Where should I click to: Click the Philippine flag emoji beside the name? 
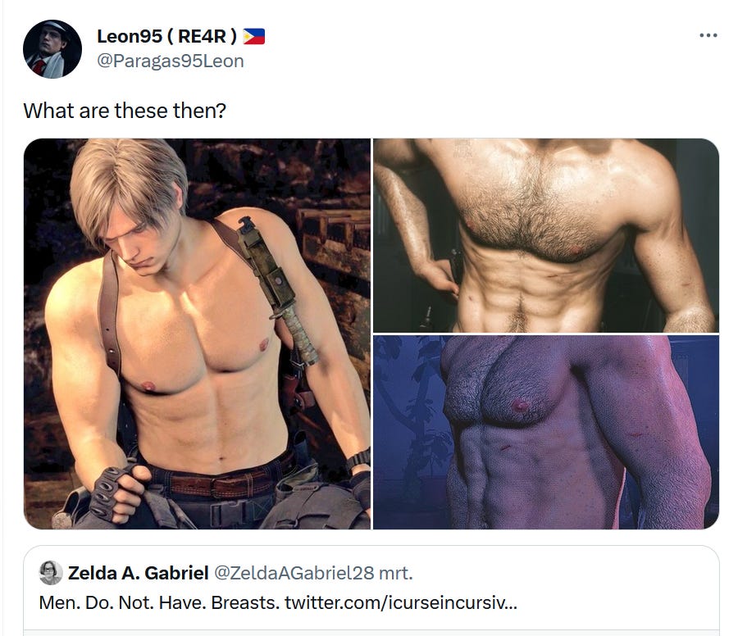(x=253, y=36)
